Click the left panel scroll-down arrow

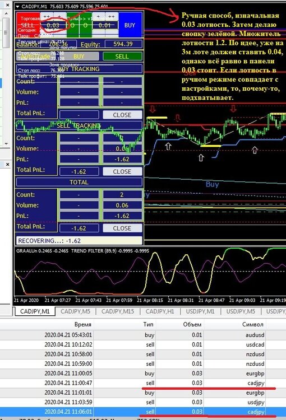point(6,143)
